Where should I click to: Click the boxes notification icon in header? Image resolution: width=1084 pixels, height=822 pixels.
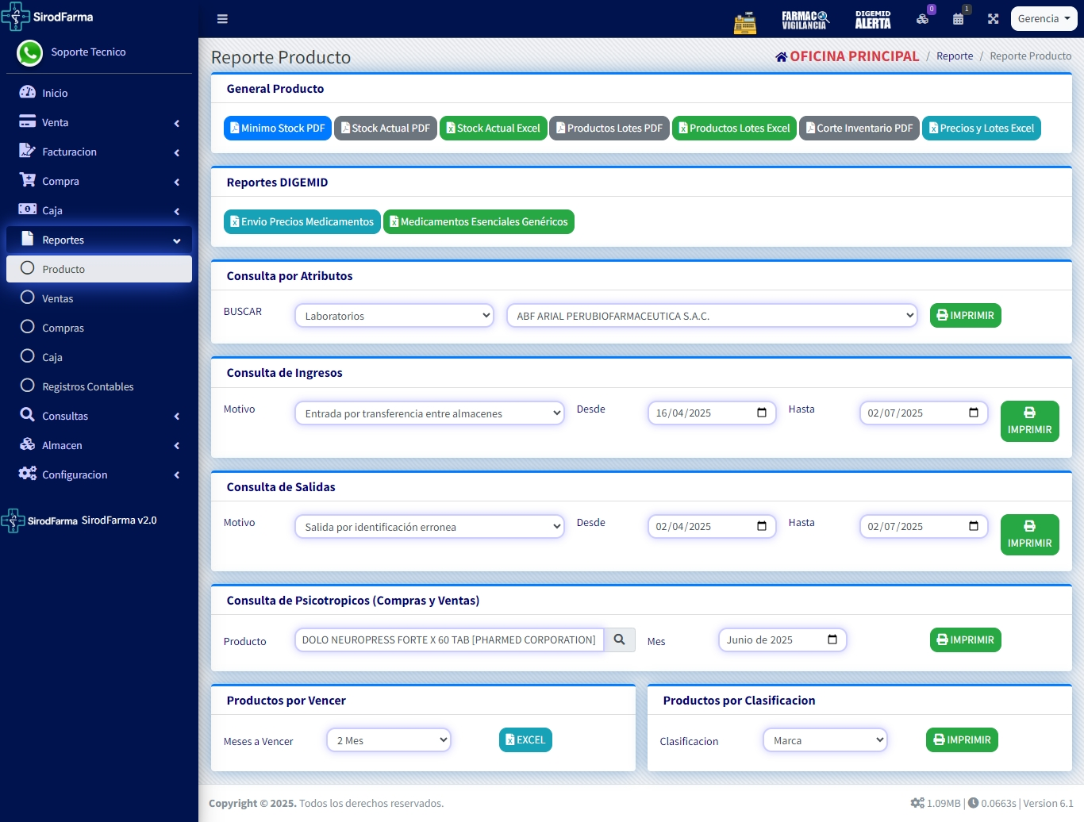922,19
